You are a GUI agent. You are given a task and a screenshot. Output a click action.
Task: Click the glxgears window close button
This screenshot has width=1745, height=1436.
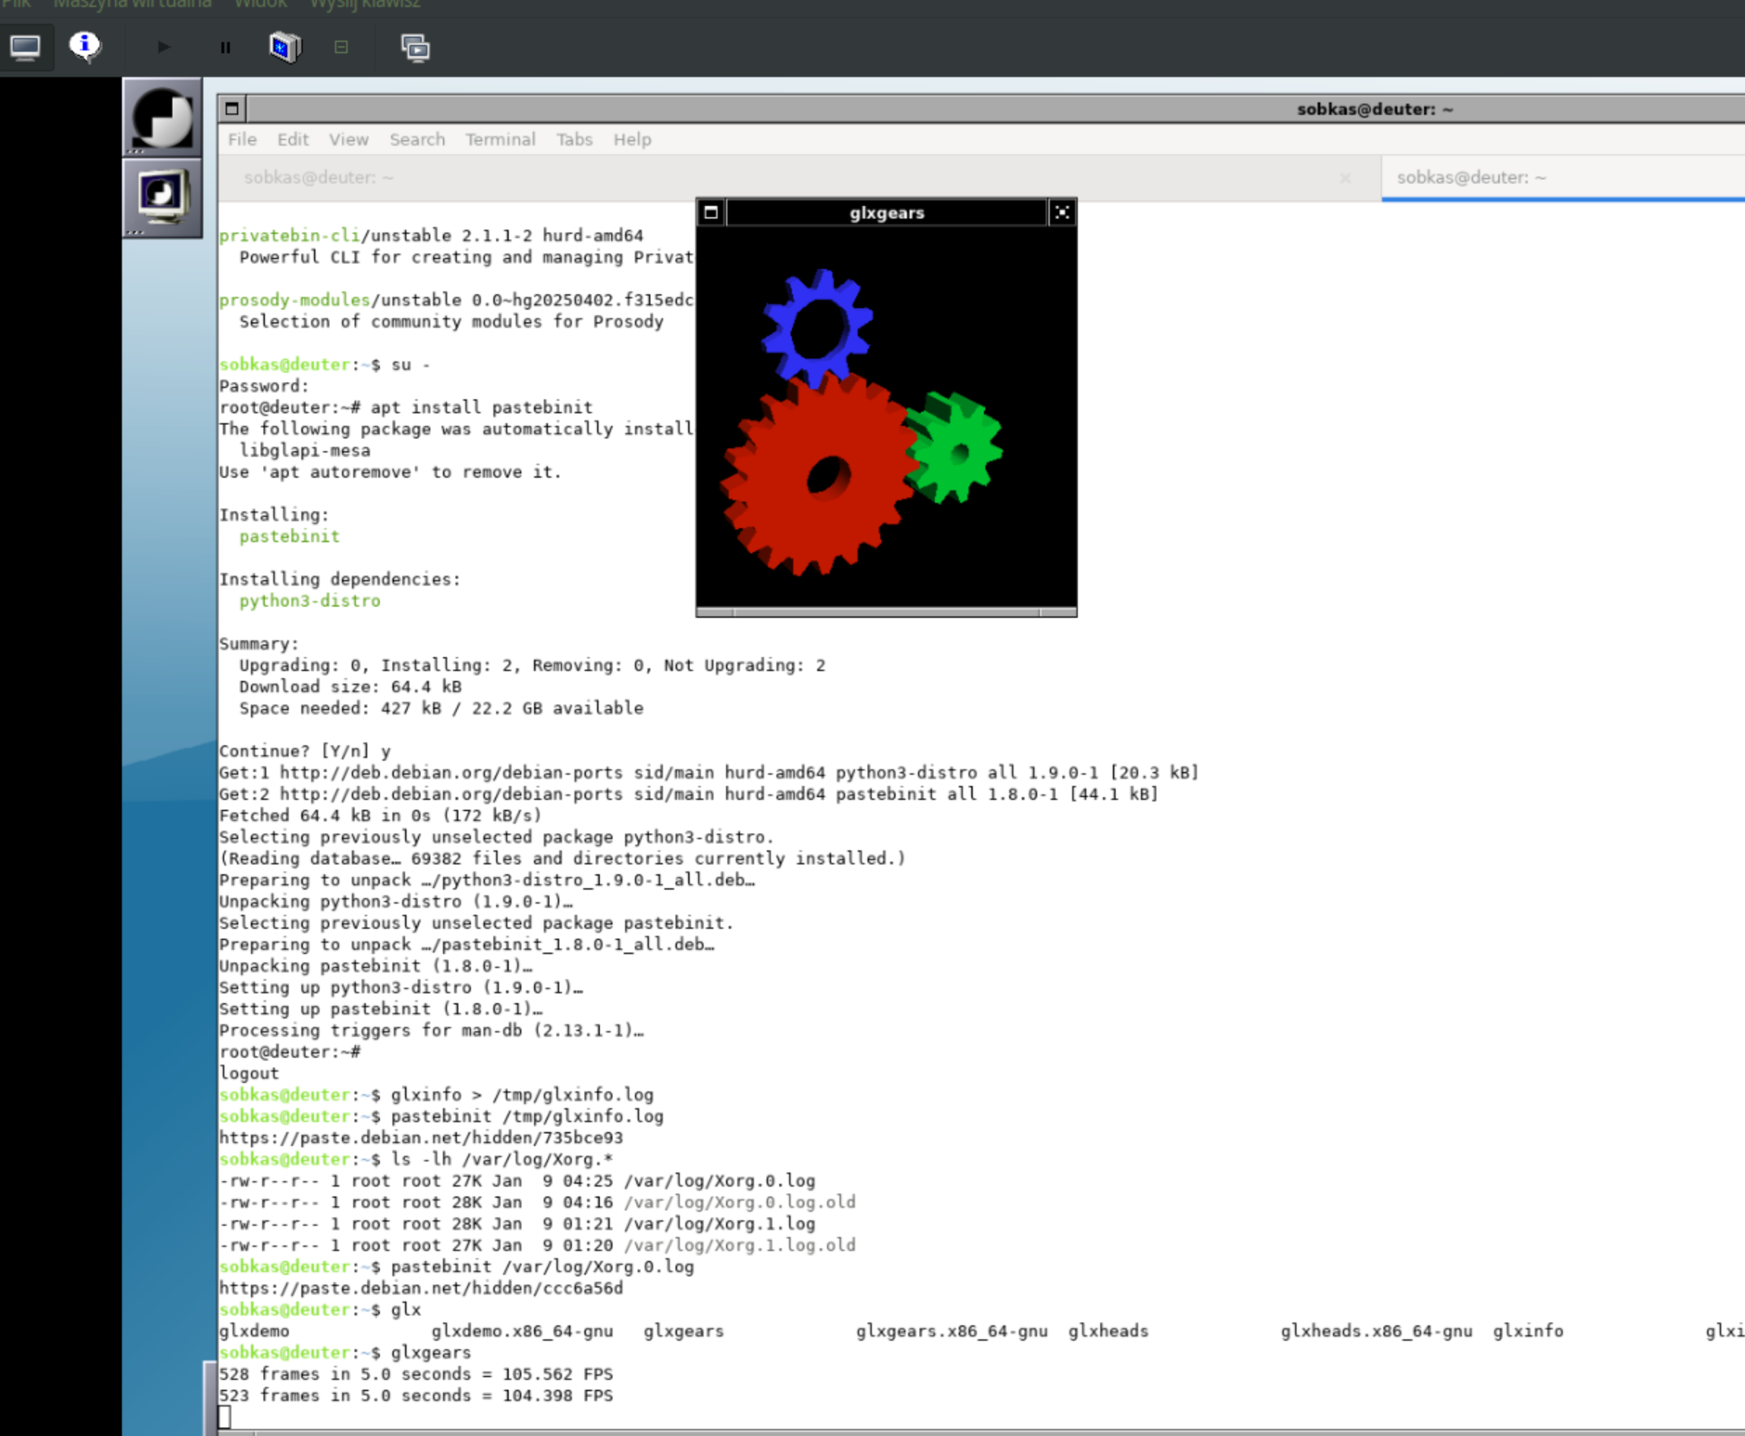[x=1062, y=212]
